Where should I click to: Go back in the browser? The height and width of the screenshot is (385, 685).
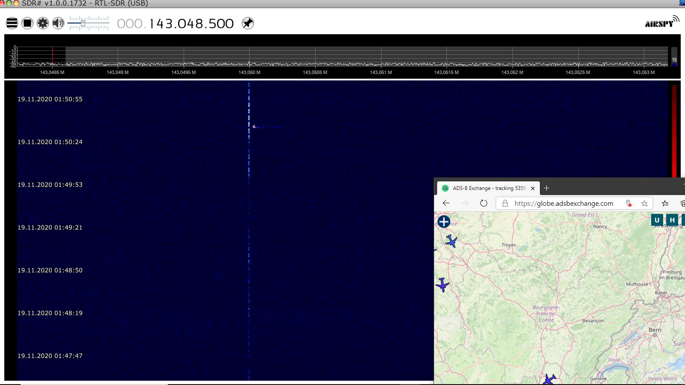(x=446, y=203)
